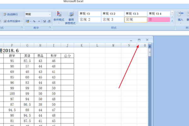Select column F header
The image size is (189, 126).
pyautogui.click(x=12, y=45)
